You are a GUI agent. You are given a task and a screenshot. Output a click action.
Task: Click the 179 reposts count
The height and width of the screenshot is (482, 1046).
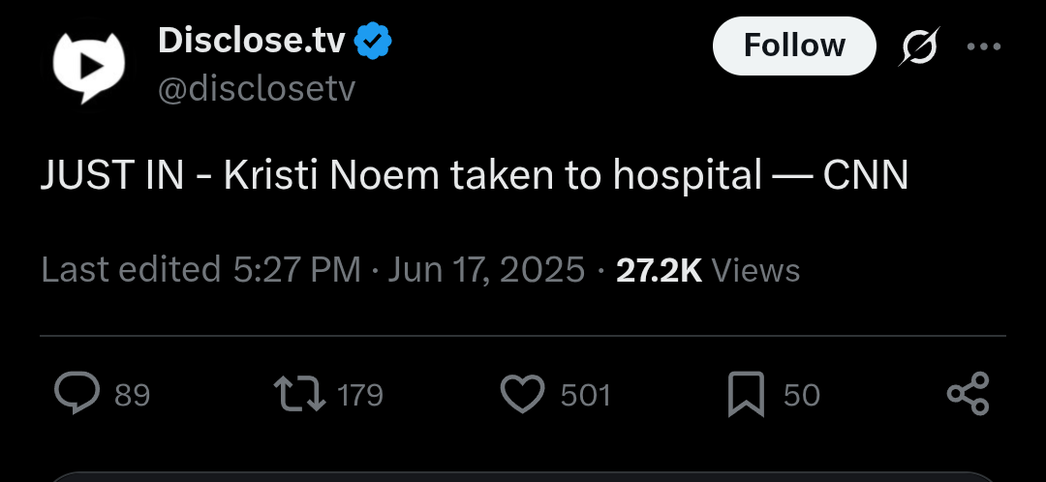pyautogui.click(x=360, y=395)
